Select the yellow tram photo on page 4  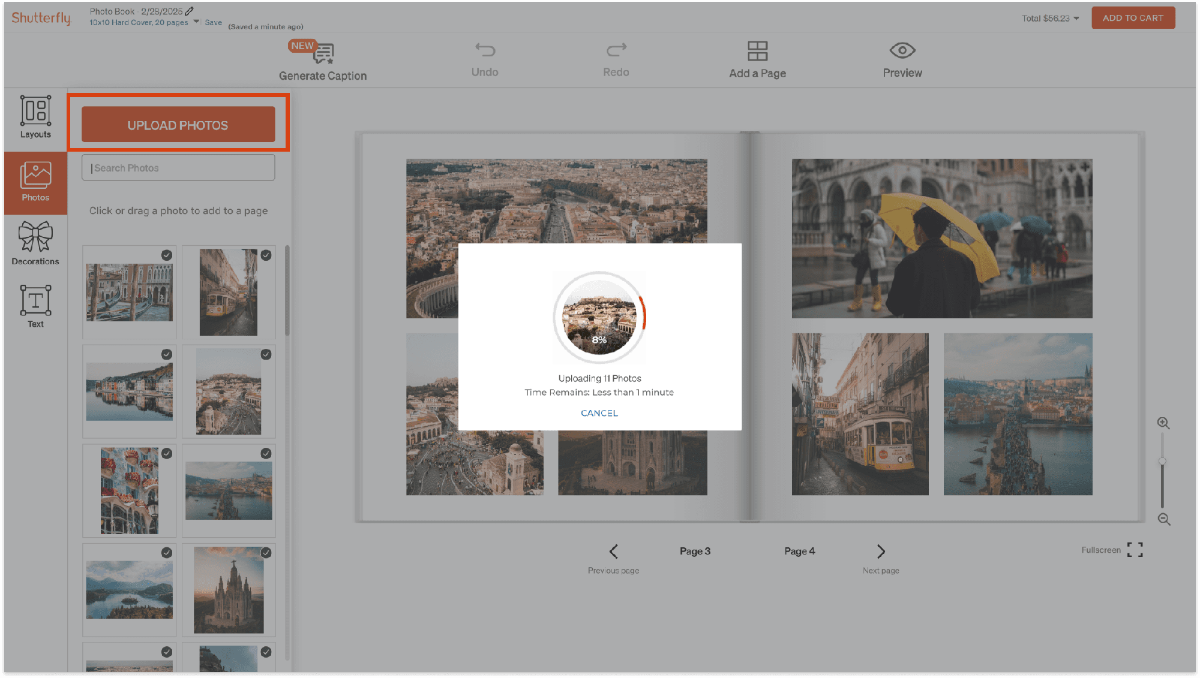(860, 414)
